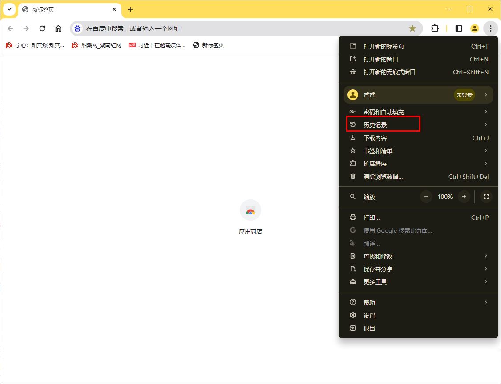The width and height of the screenshot is (501, 384).
Task: Open 查找和修改 menu entry
Action: [x=418, y=256]
